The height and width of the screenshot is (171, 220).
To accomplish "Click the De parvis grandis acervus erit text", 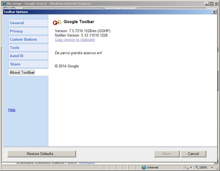I will point(78,53).
